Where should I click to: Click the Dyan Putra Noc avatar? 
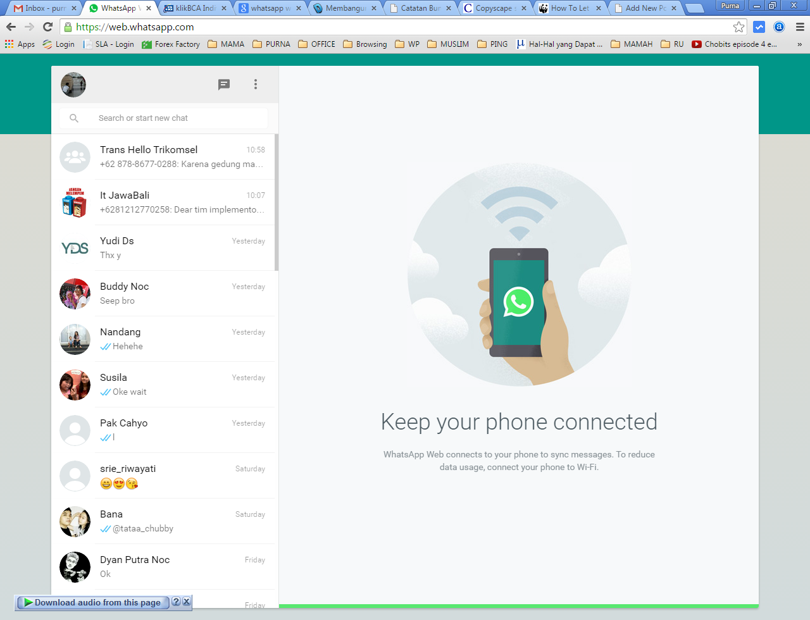tap(75, 567)
